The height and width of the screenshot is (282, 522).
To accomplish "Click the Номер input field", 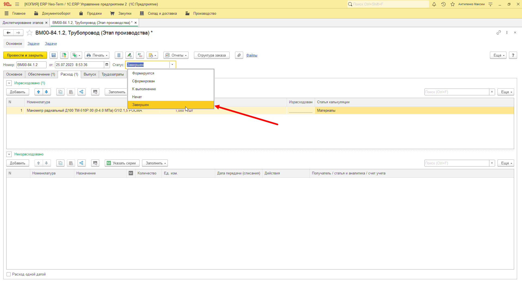I will [31, 65].
